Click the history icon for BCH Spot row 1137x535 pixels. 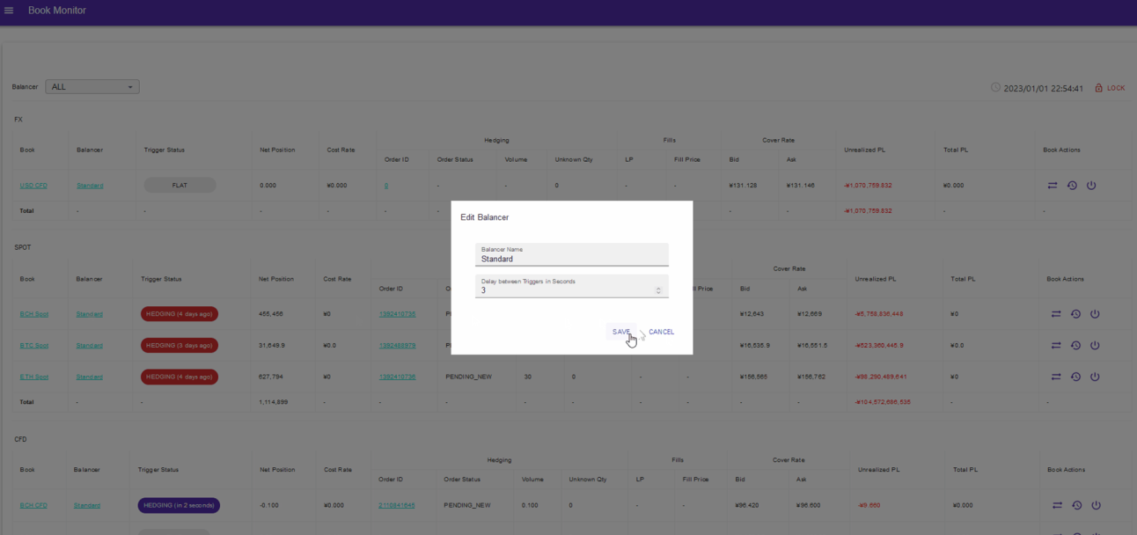pyautogui.click(x=1075, y=314)
